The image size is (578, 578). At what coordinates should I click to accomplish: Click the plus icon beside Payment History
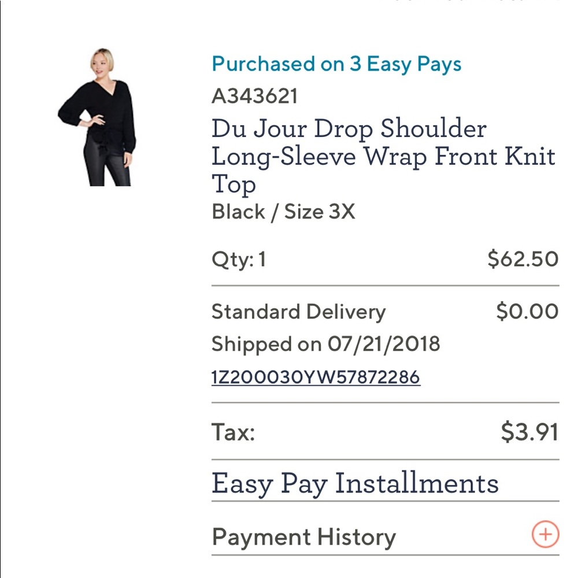click(x=545, y=535)
